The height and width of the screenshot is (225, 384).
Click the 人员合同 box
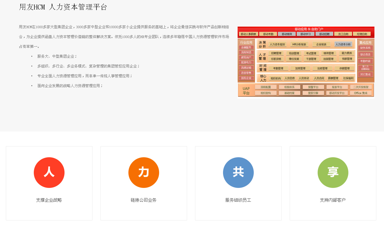[x=319, y=78]
